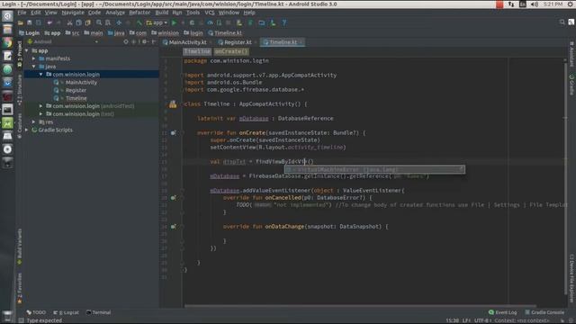The width and height of the screenshot is (576, 324).
Task: Open the File menu
Action: 22,13
